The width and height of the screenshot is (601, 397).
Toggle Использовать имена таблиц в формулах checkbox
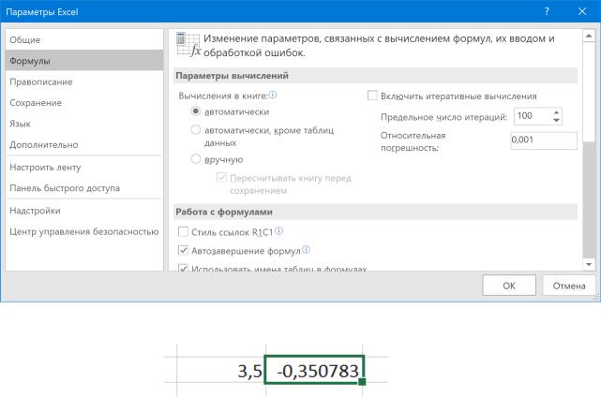(x=183, y=268)
